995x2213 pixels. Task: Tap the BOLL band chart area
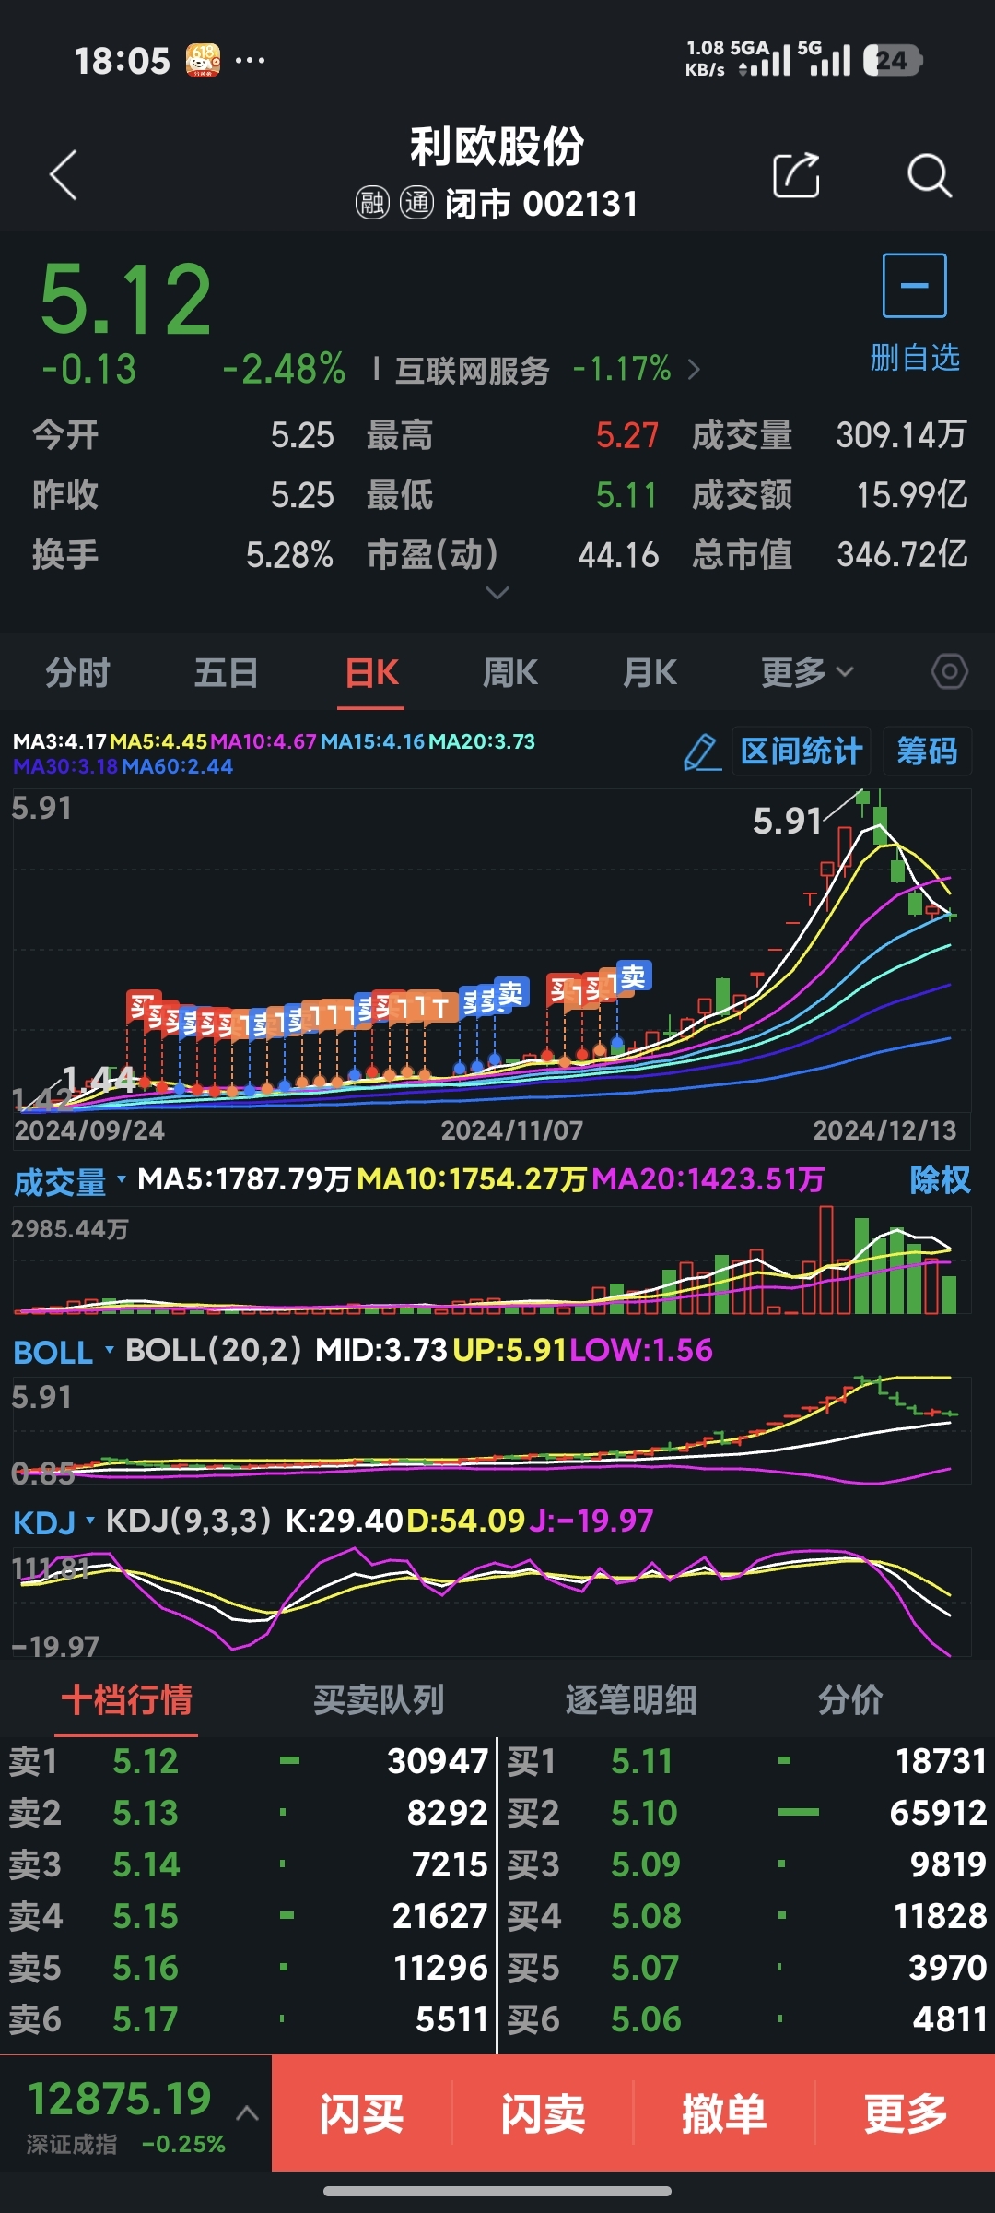coord(492,1430)
